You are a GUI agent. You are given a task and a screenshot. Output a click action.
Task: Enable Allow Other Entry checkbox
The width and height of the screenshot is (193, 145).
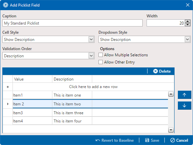pos(100,62)
